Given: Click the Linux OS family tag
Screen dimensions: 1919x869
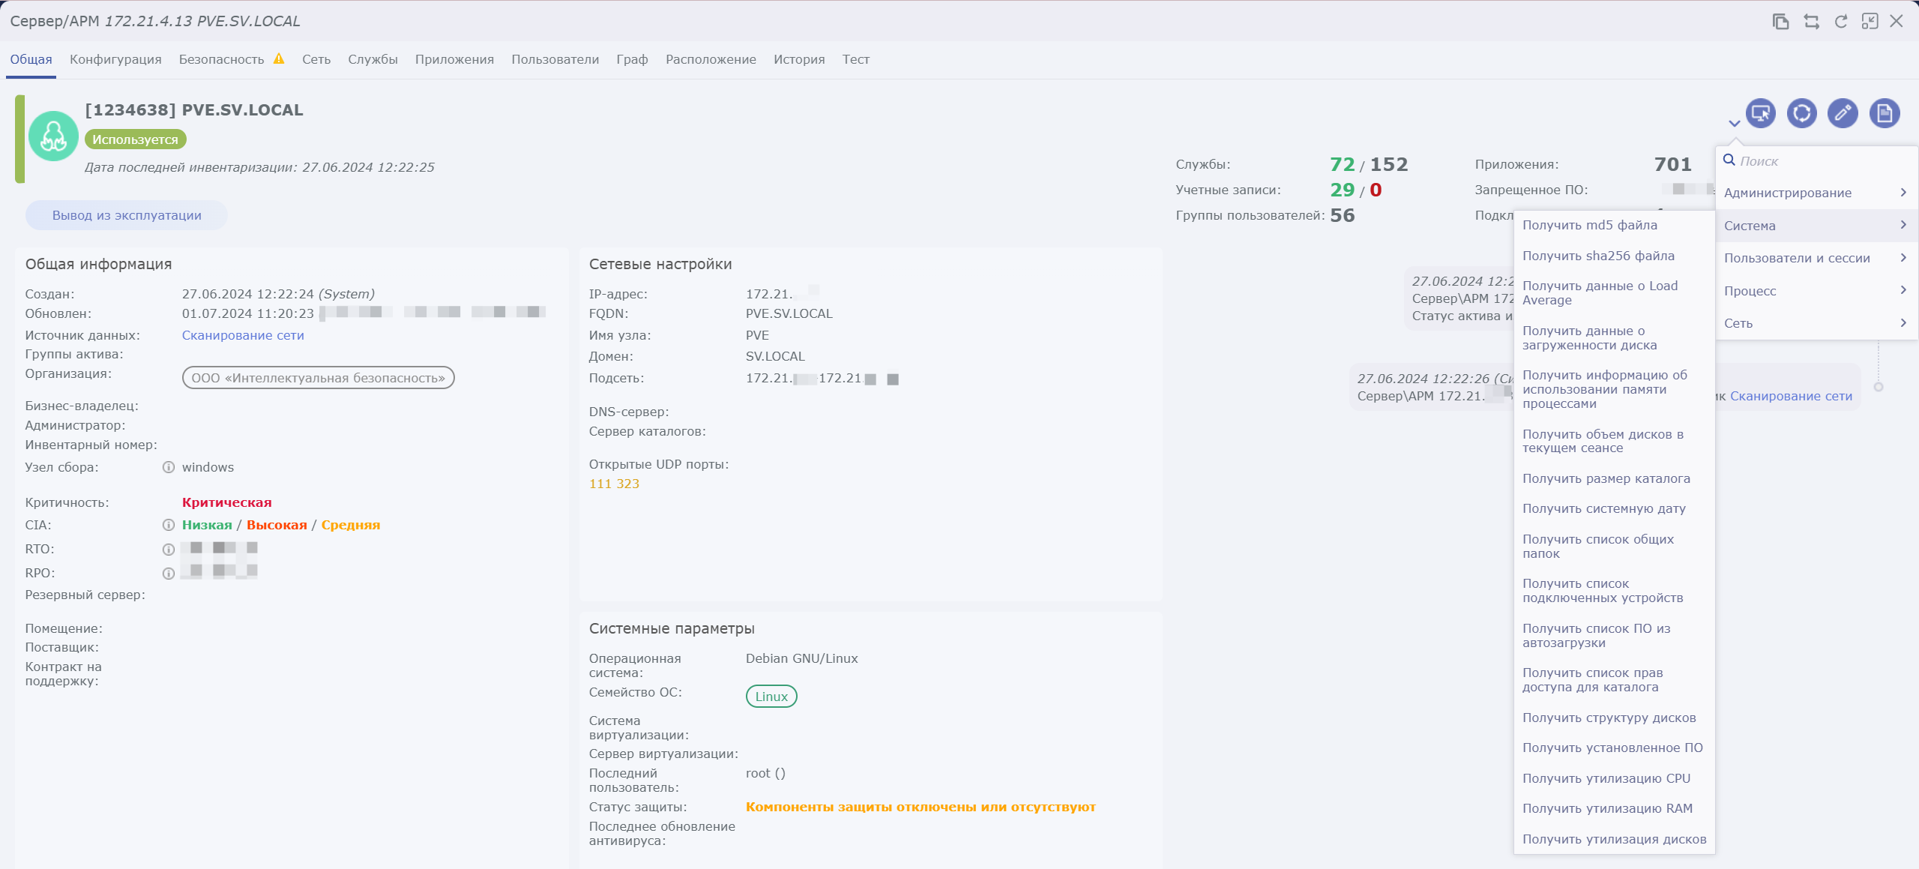Looking at the screenshot, I should click(x=771, y=697).
